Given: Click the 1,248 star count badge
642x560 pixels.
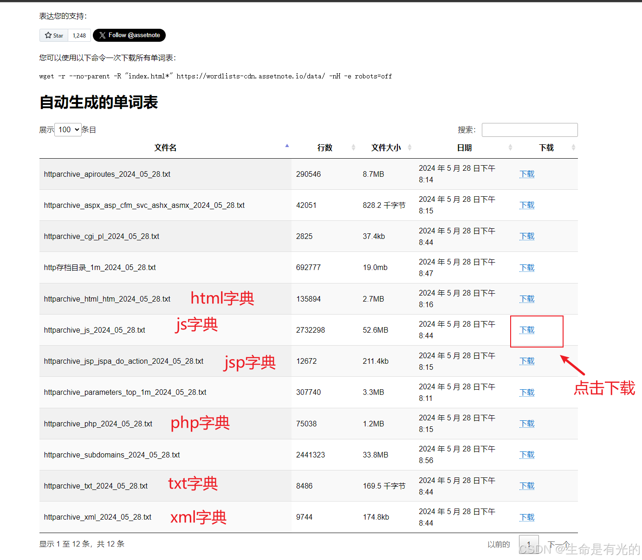Looking at the screenshot, I should tap(79, 35).
